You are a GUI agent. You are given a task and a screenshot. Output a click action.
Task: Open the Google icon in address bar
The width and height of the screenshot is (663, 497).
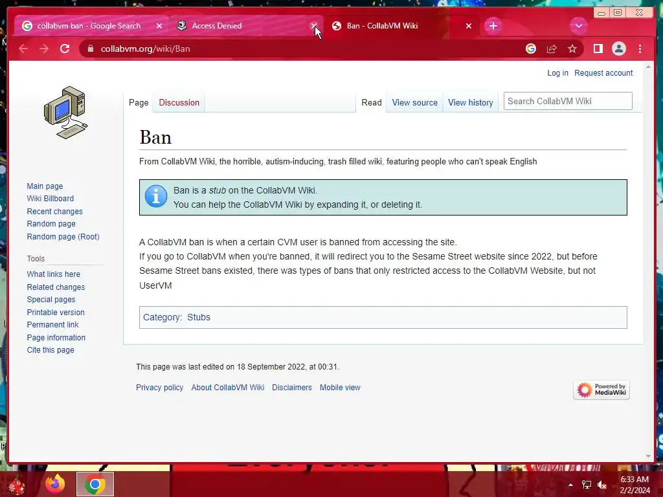pyautogui.click(x=531, y=49)
